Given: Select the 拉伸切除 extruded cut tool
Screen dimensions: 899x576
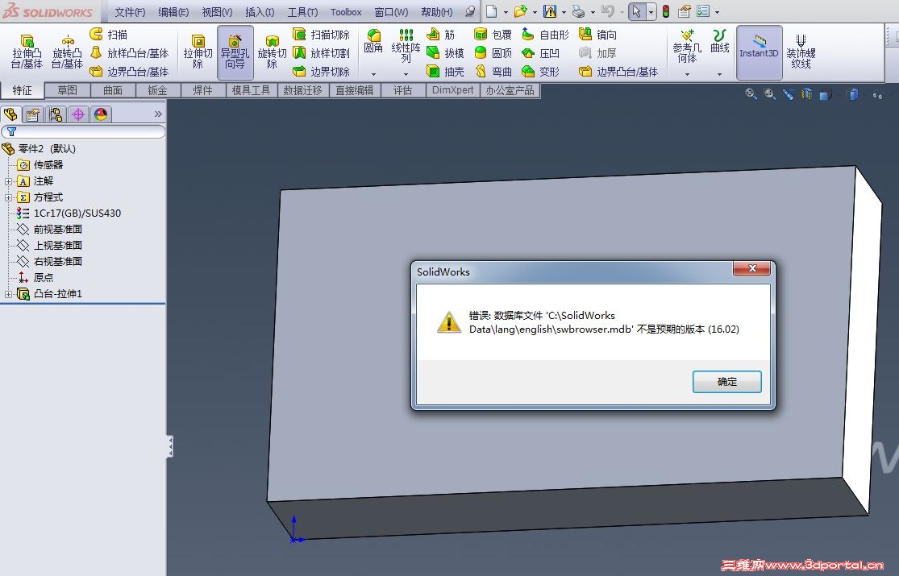Looking at the screenshot, I should pos(198,52).
